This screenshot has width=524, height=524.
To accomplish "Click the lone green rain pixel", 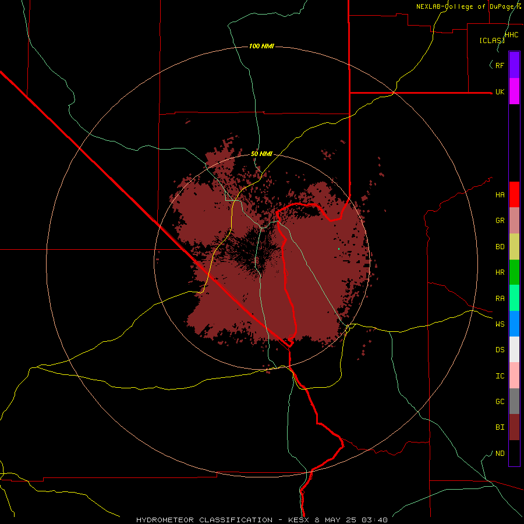I will tap(339, 249).
